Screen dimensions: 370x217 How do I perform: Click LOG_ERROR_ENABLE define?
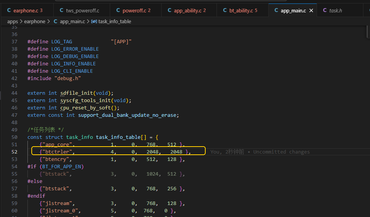click(75, 49)
